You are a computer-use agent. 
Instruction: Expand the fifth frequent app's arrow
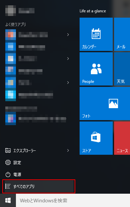click(68, 83)
